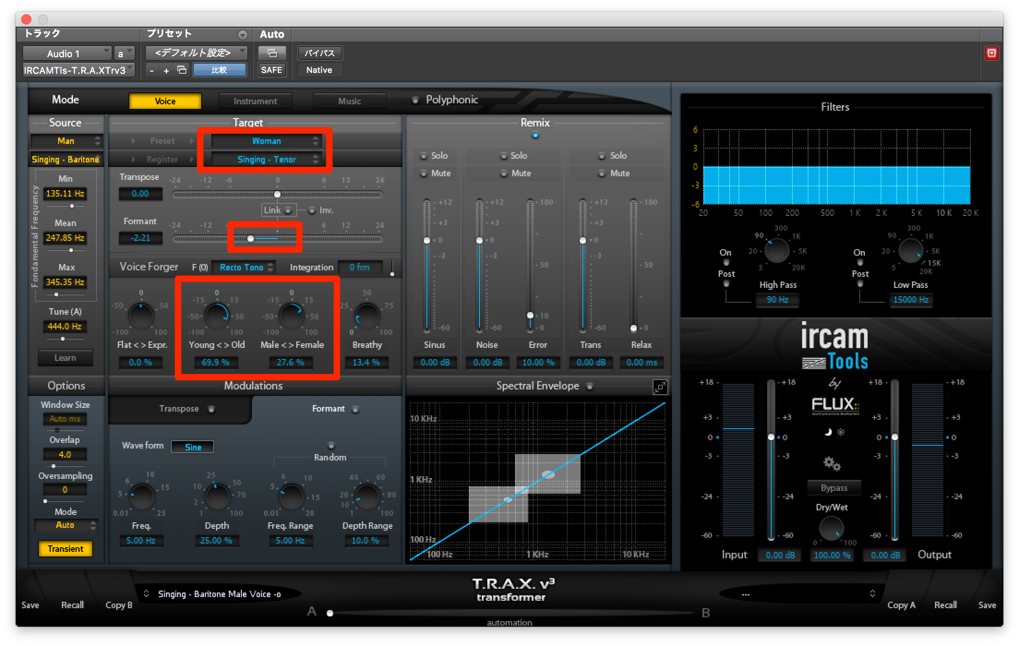Click the preset copy settings icon beside plus

click(x=182, y=70)
